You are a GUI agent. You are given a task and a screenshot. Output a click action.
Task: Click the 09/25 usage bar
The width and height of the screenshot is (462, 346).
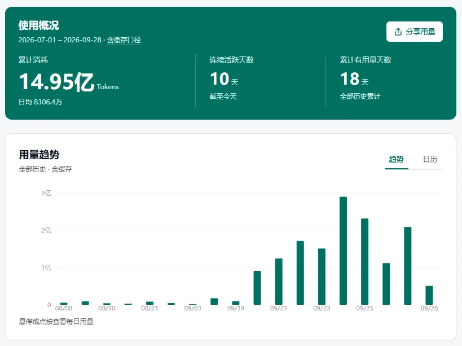pos(364,261)
